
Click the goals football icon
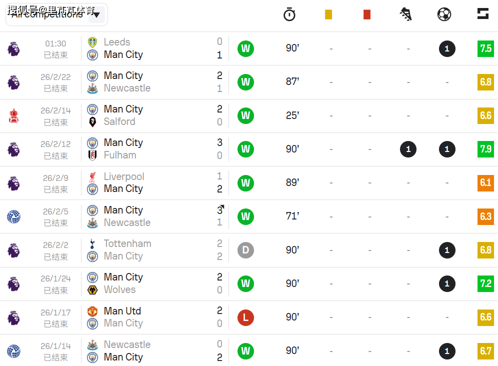(x=444, y=14)
